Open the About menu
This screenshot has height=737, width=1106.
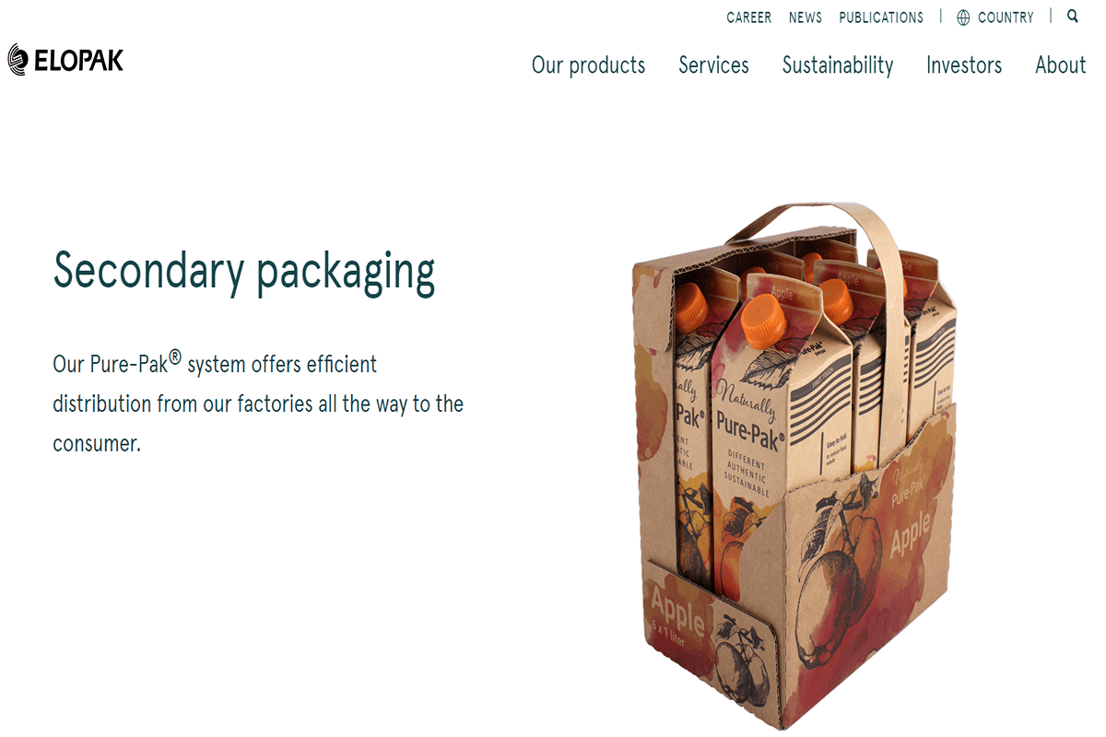1060,65
